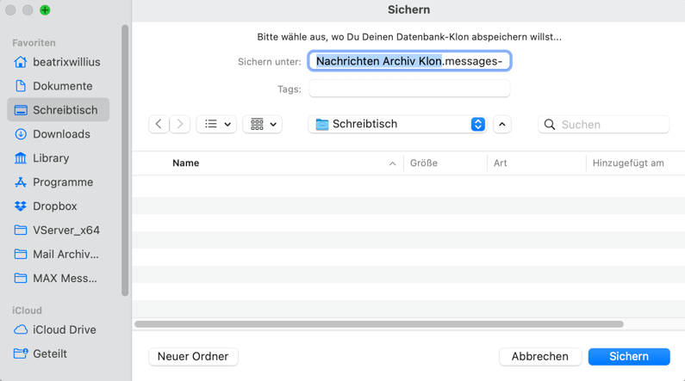Viewport: 685px width, 381px height.
Task: Click the horizontal scrollbar of file list
Action: [x=379, y=324]
